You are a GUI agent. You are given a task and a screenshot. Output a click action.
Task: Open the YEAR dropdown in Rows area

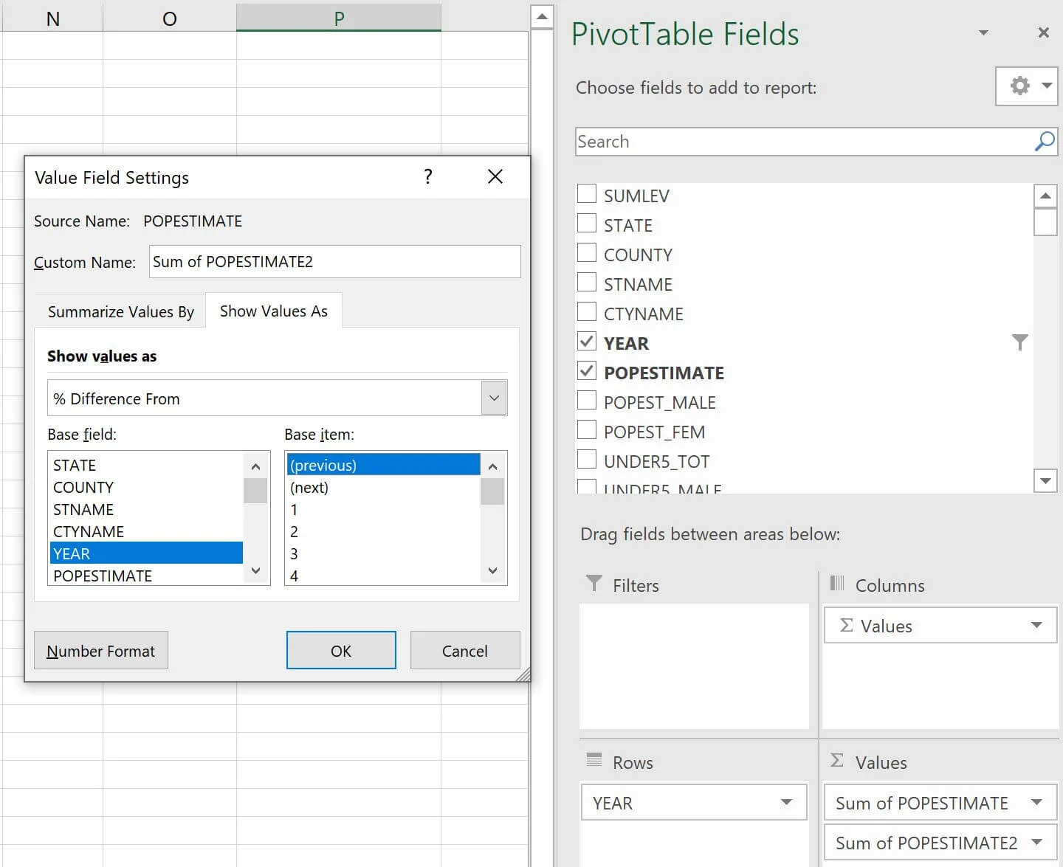786,803
